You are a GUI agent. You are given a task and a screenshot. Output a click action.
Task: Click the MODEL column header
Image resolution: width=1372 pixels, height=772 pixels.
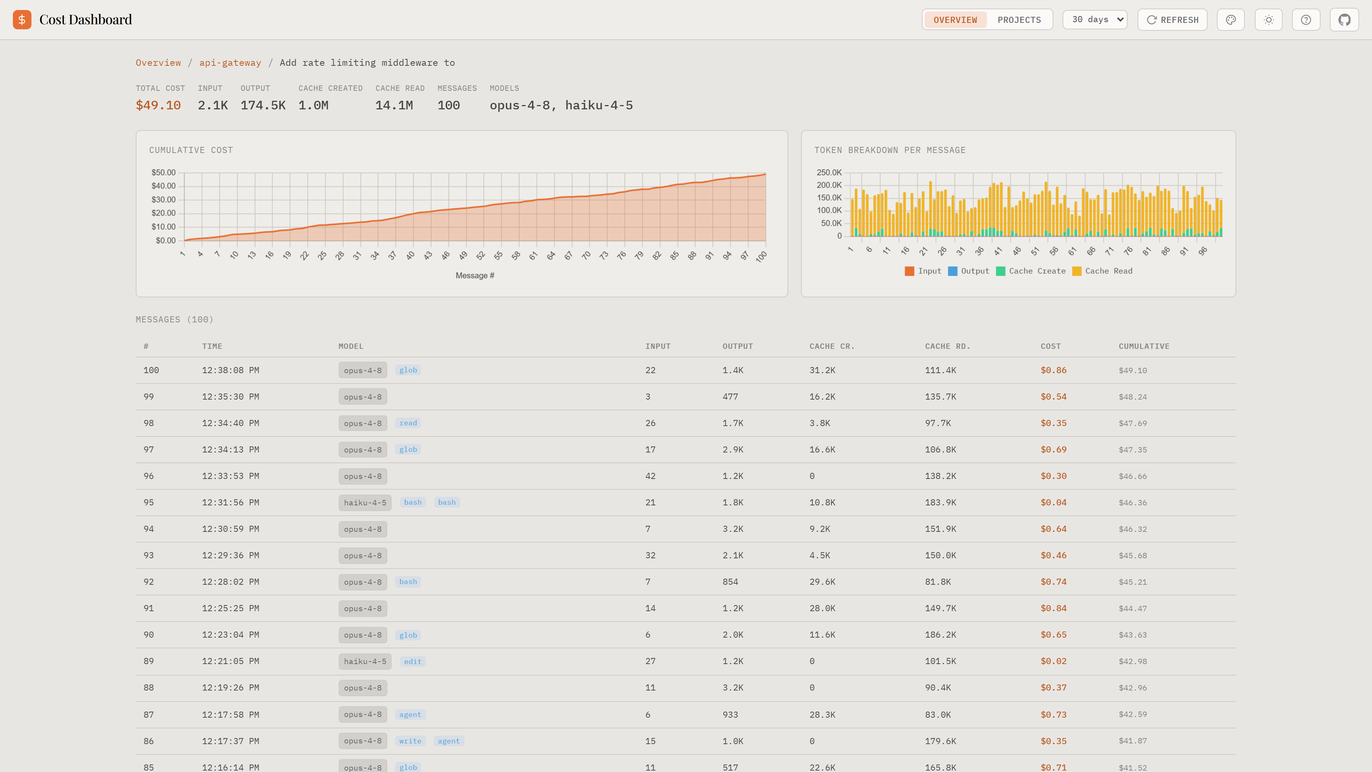(x=351, y=346)
